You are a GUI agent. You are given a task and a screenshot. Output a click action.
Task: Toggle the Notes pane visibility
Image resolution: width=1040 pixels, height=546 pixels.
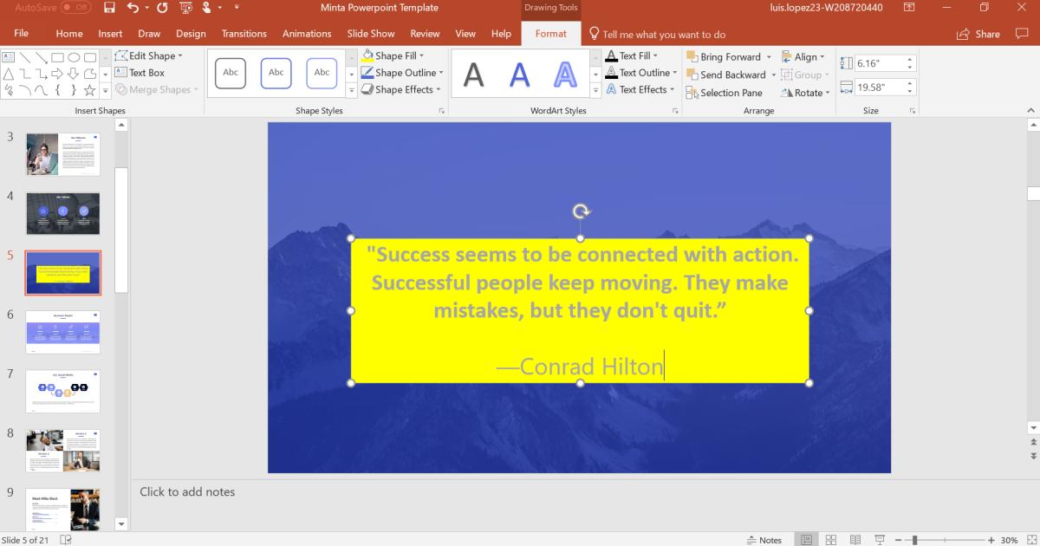tap(763, 539)
